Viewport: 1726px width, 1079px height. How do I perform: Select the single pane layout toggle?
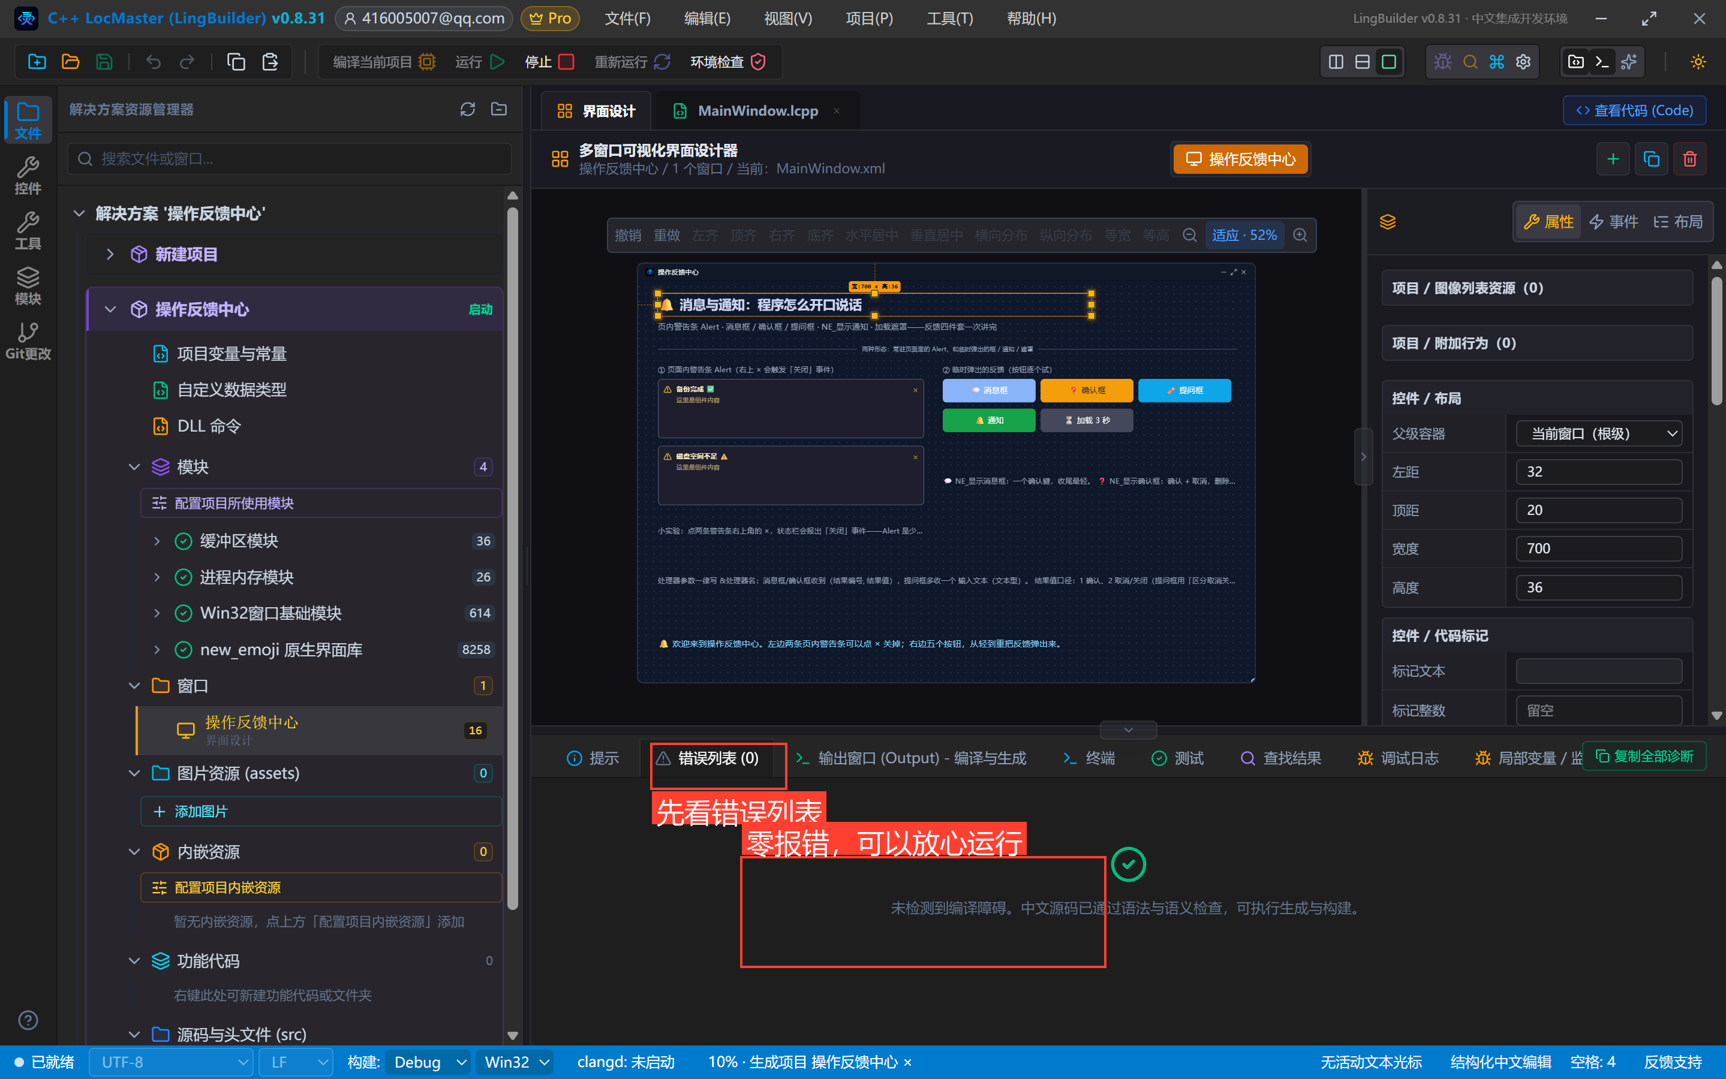(x=1388, y=62)
